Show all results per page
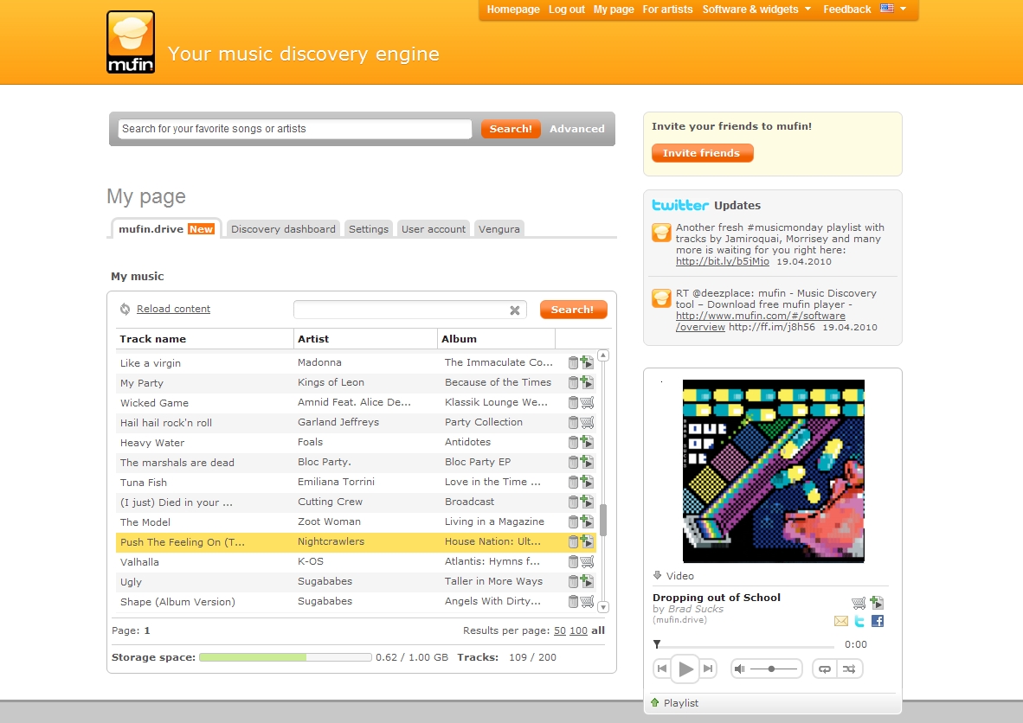The height and width of the screenshot is (723, 1023). coord(598,630)
